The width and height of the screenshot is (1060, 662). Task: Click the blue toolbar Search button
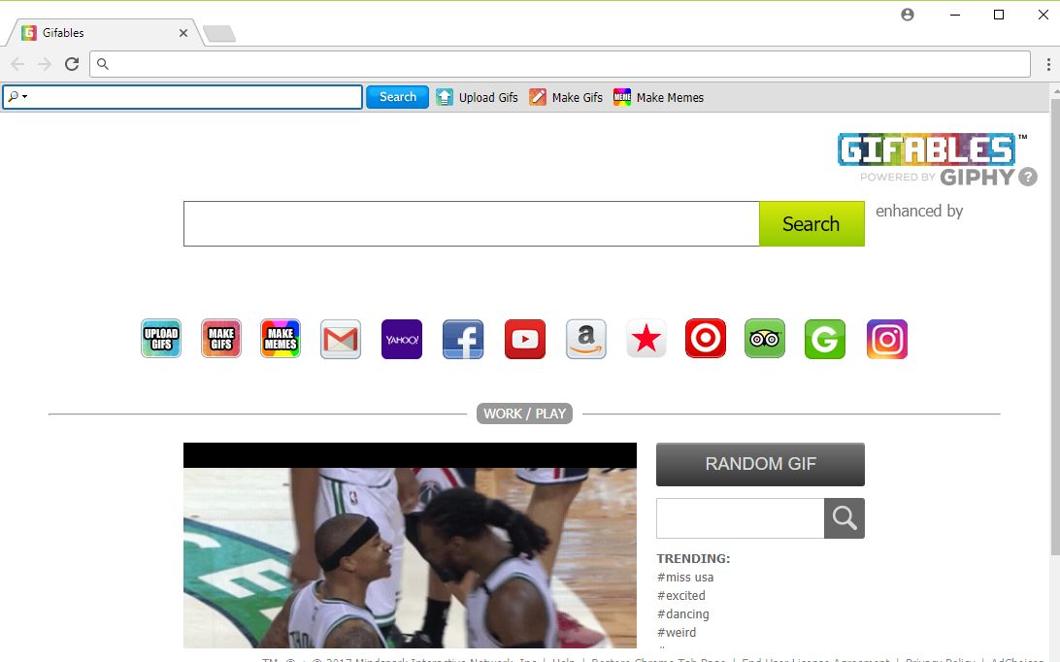pyautogui.click(x=398, y=97)
